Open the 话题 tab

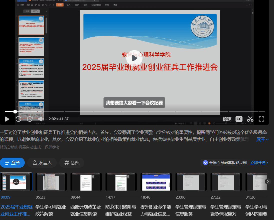pyautogui.click(x=72, y=163)
